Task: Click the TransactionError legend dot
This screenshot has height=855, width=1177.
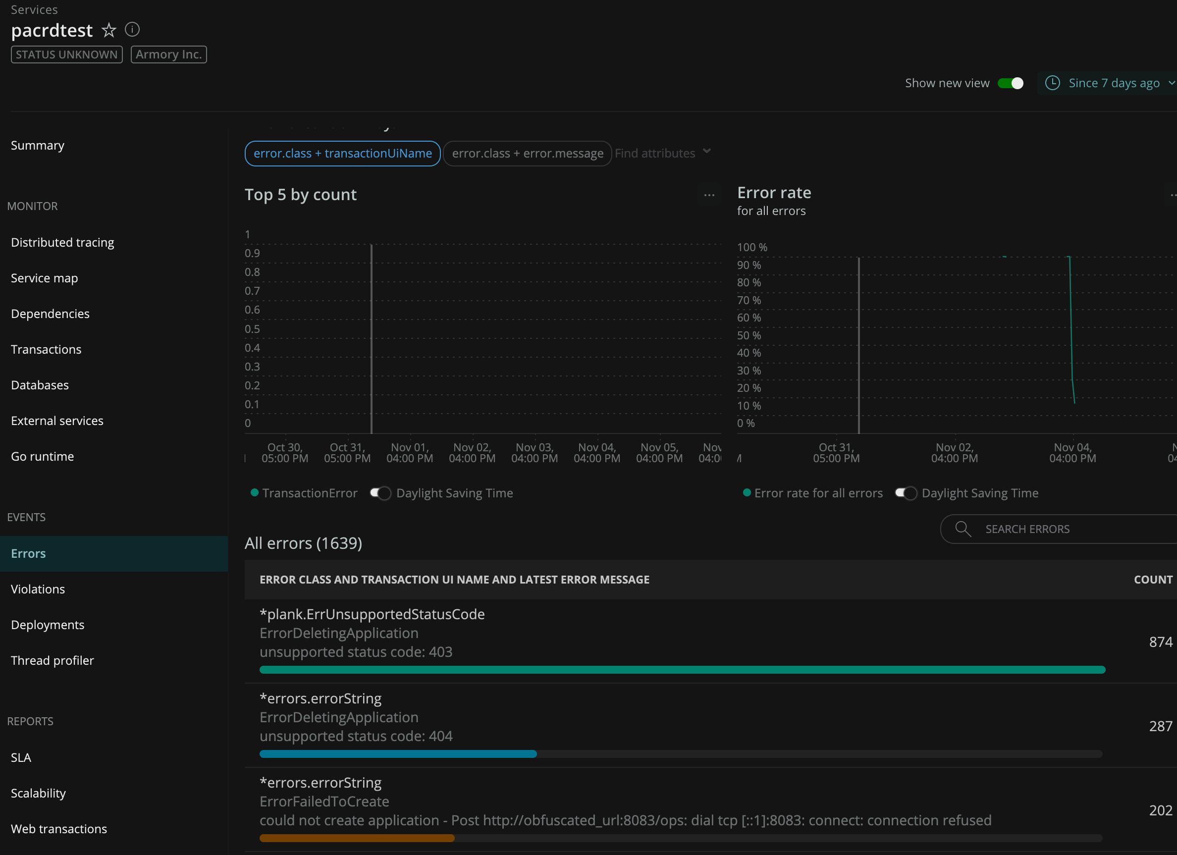Action: click(x=254, y=493)
